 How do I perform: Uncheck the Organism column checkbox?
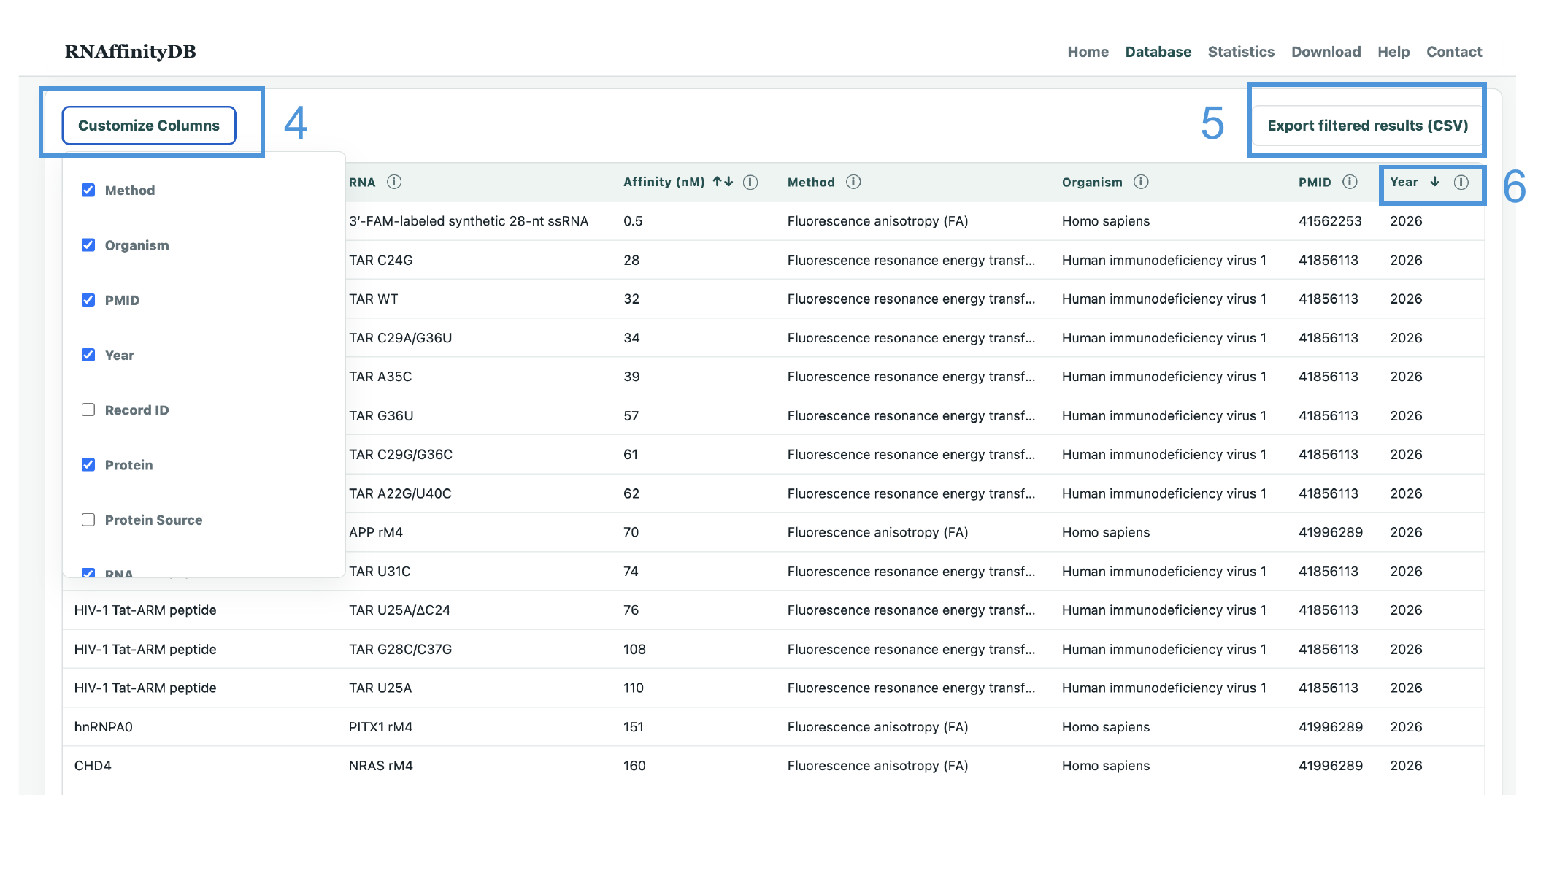(x=88, y=245)
